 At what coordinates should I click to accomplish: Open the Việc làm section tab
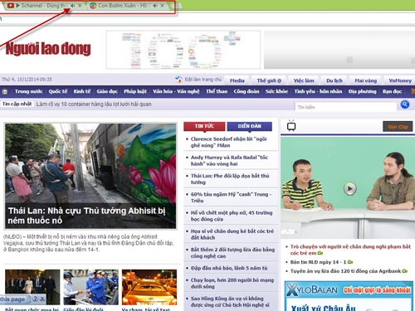pos(304,80)
